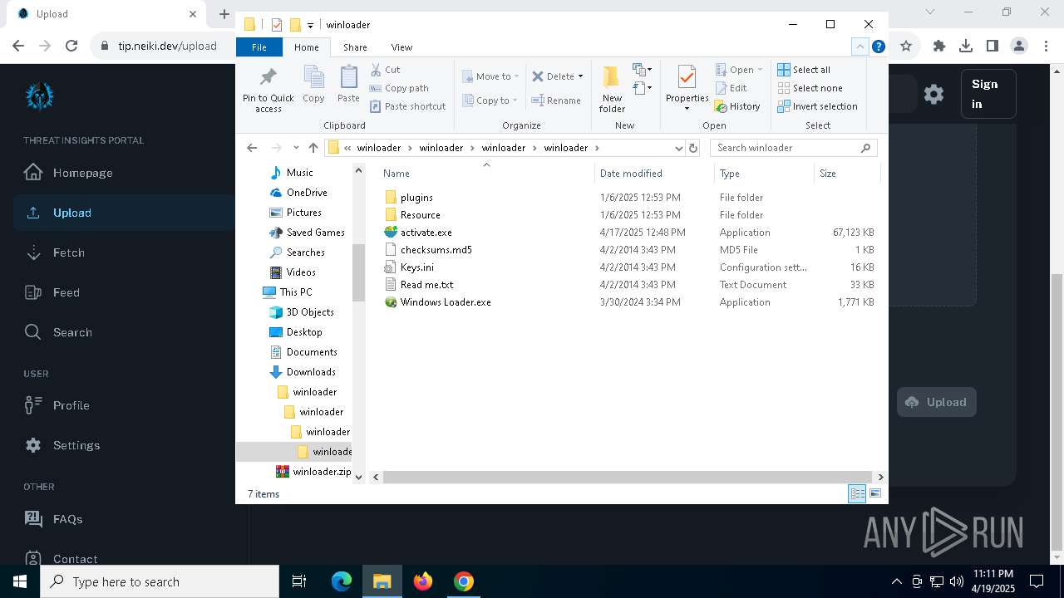Switch to details view layout
The width and height of the screenshot is (1064, 598).
pyautogui.click(x=857, y=493)
